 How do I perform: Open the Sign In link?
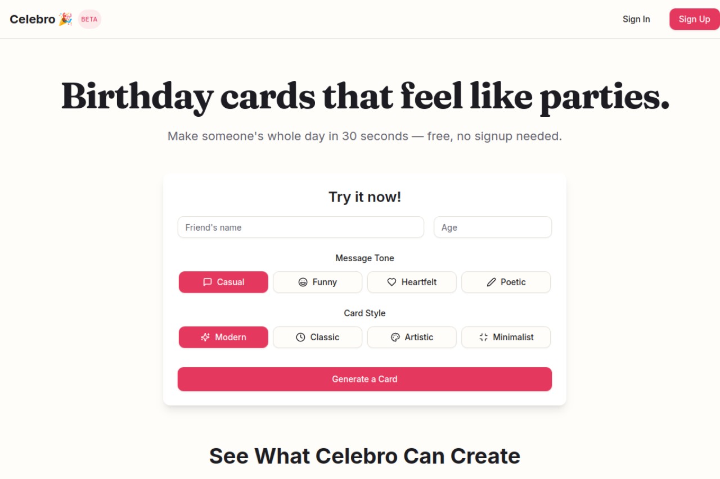point(636,19)
